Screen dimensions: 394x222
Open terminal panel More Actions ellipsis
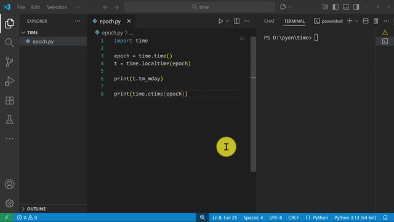(x=386, y=21)
